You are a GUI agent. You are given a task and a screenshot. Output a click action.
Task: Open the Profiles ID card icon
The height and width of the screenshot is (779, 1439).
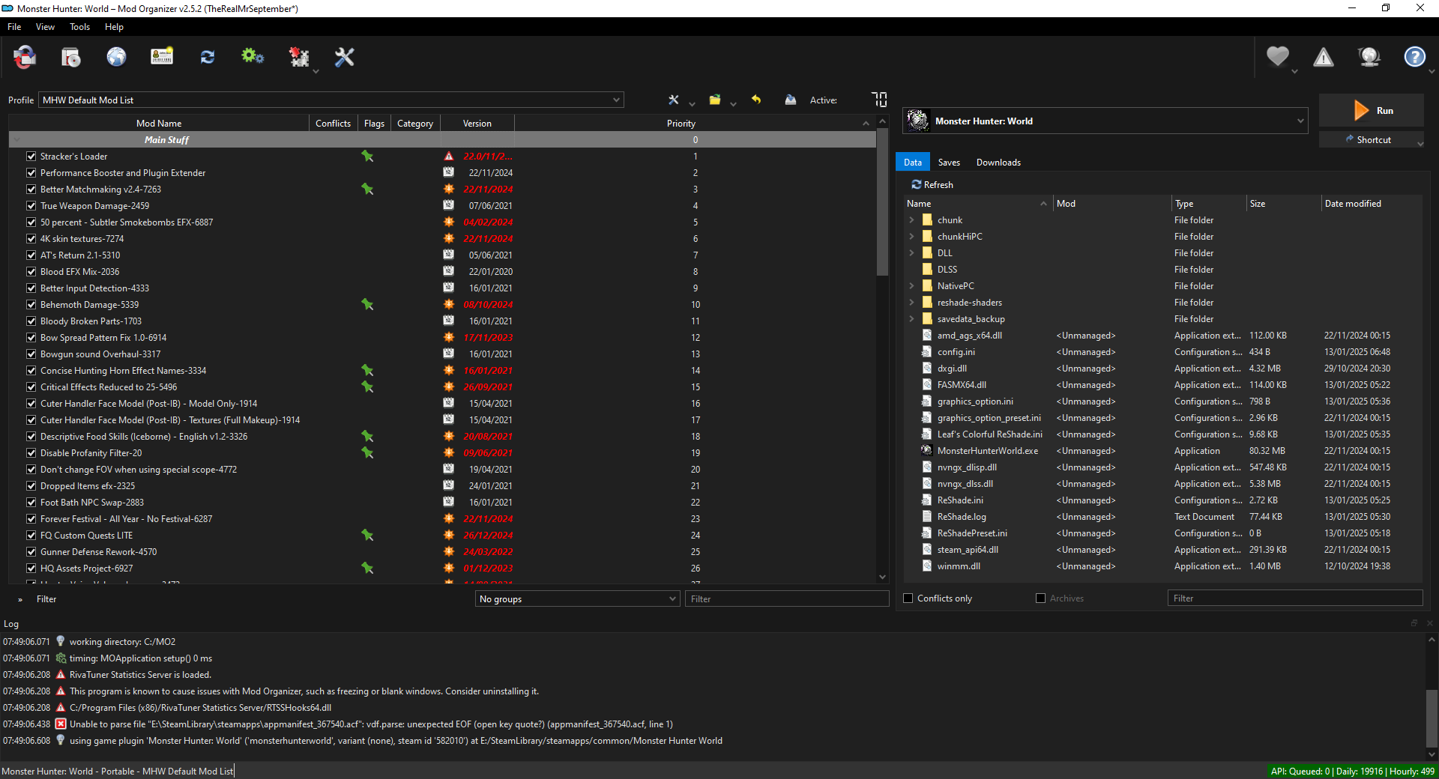pos(162,57)
